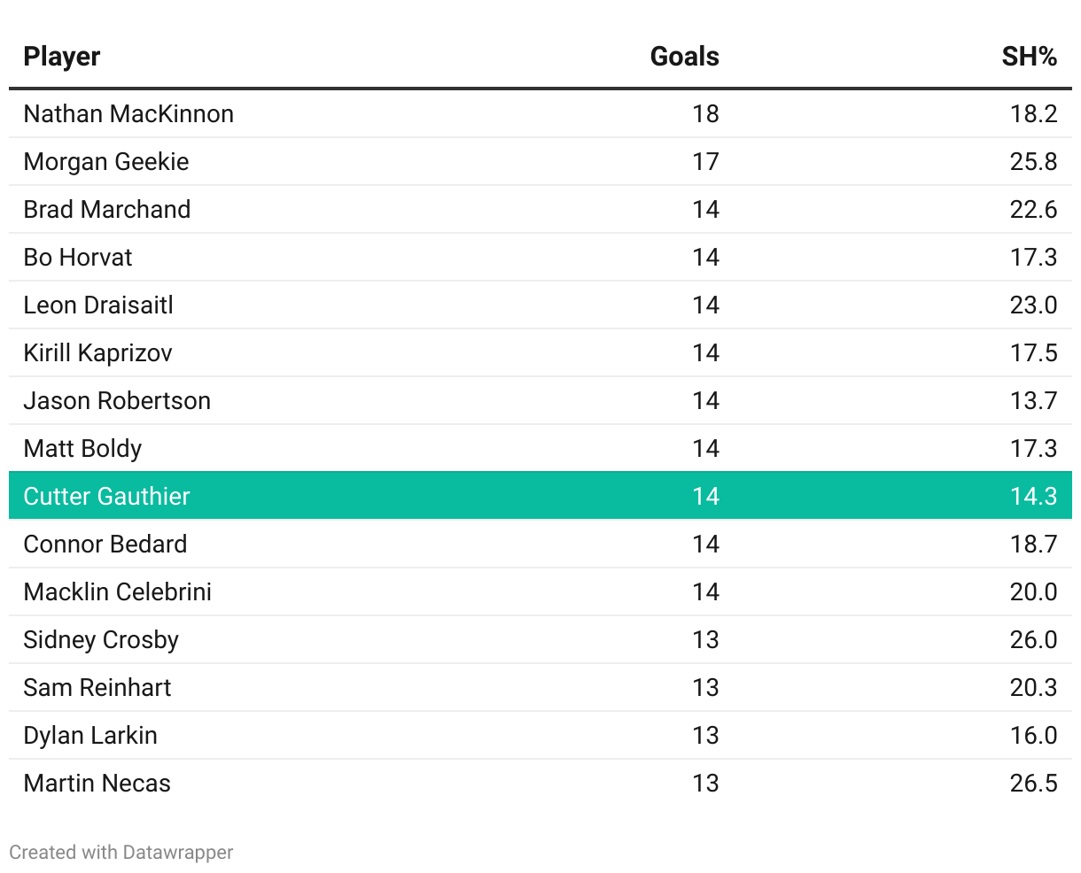Click Morgan Geekie's 25.8 shooting percentage

[x=1033, y=162]
